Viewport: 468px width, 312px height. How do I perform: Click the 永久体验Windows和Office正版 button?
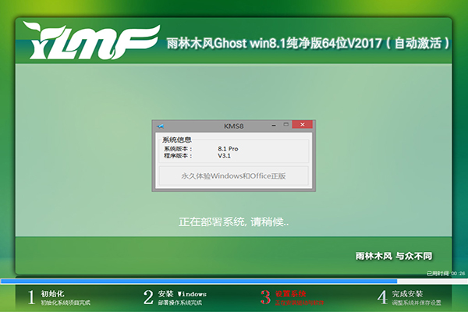(233, 176)
